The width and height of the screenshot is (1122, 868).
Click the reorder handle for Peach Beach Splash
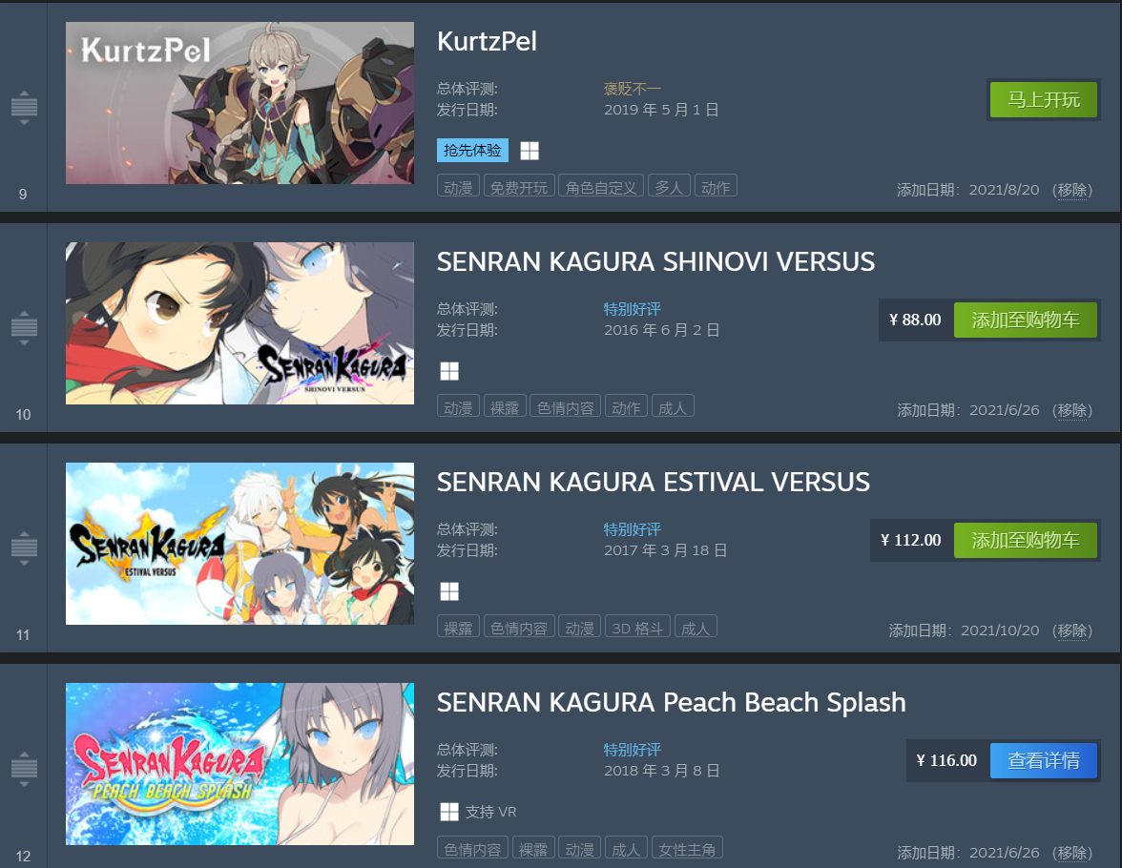(24, 769)
